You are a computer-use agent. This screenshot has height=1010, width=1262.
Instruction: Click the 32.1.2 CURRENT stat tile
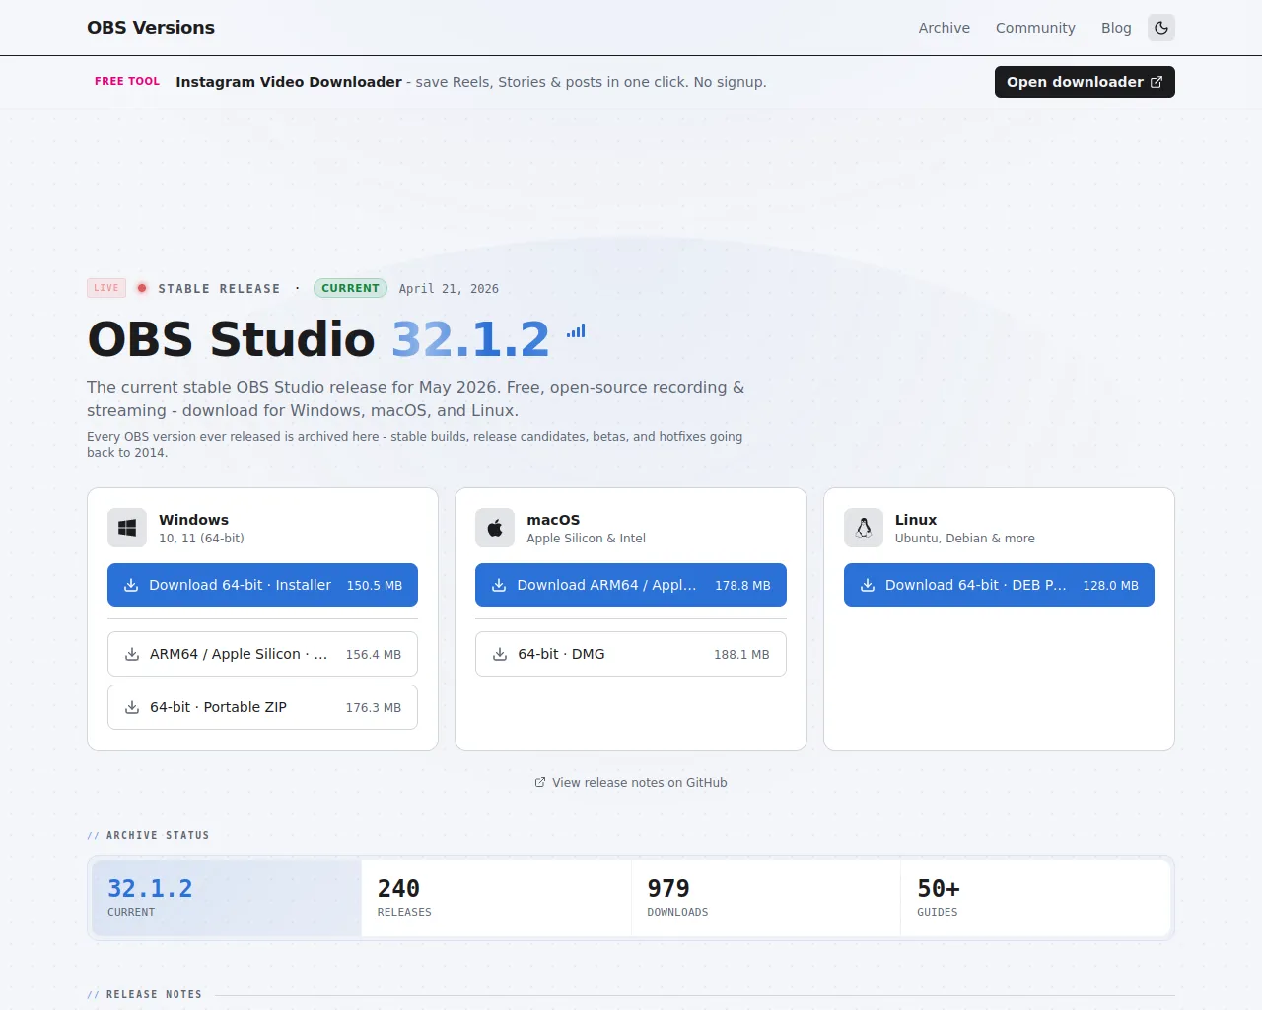tap(226, 898)
